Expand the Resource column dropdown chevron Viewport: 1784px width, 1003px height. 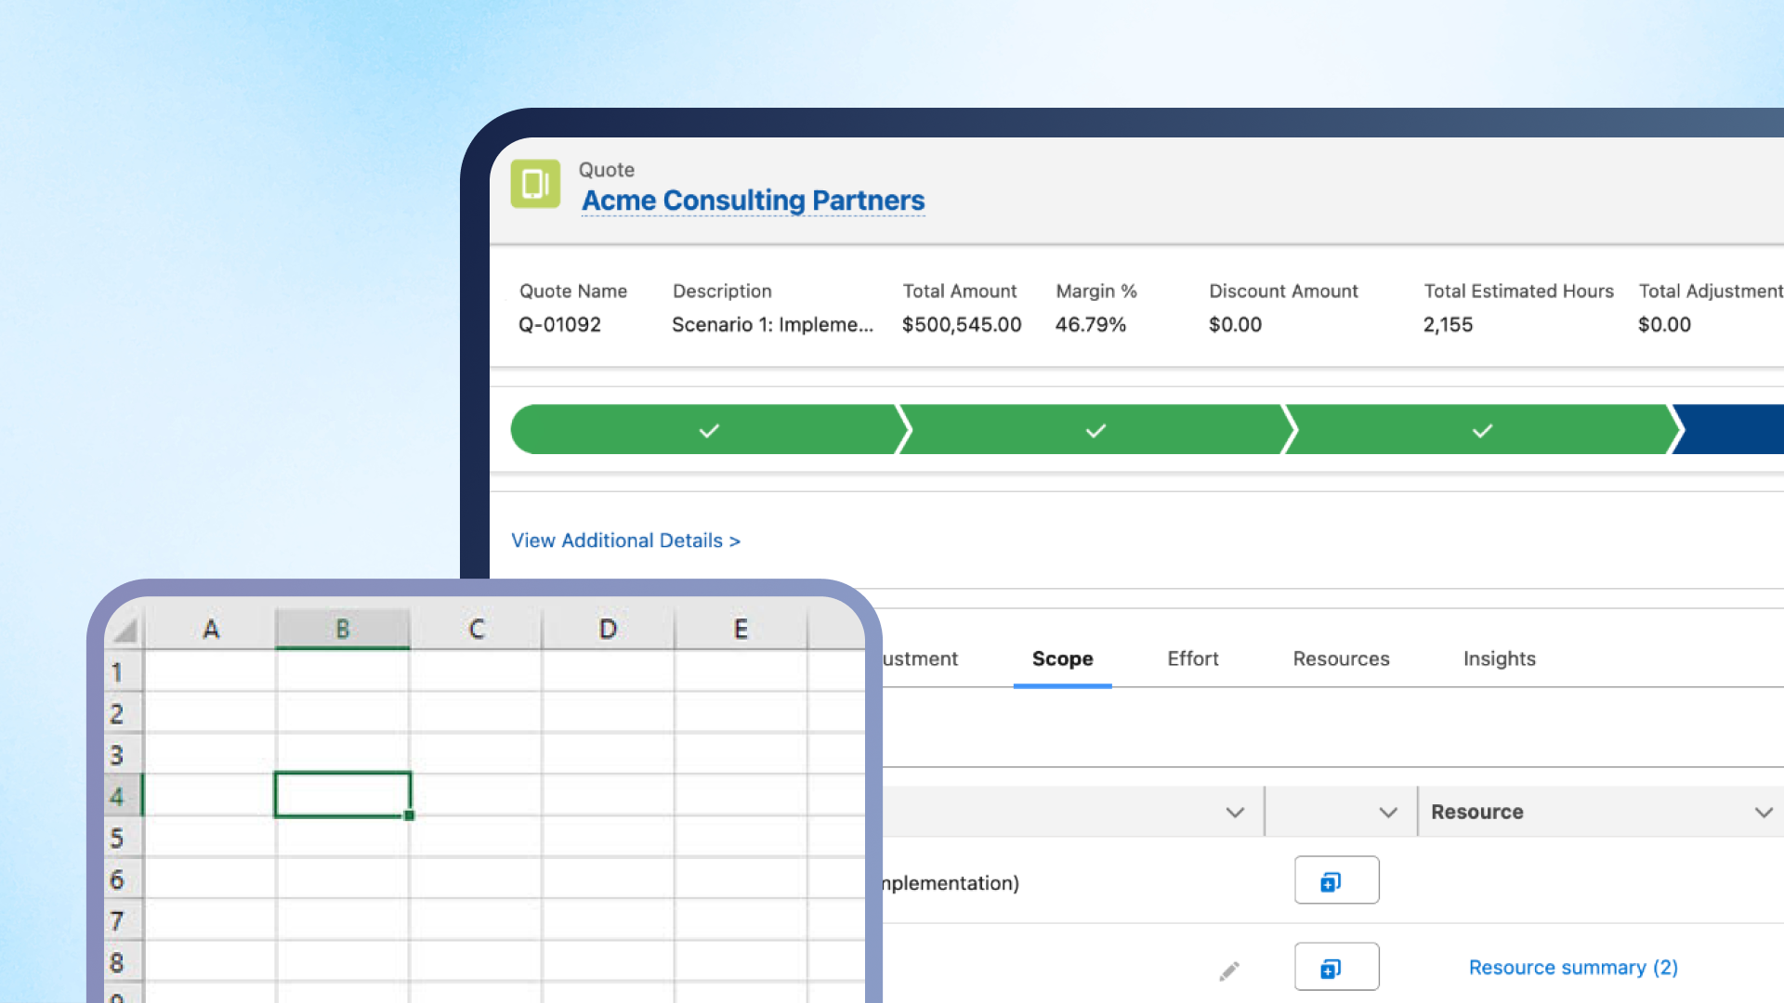tap(1763, 813)
